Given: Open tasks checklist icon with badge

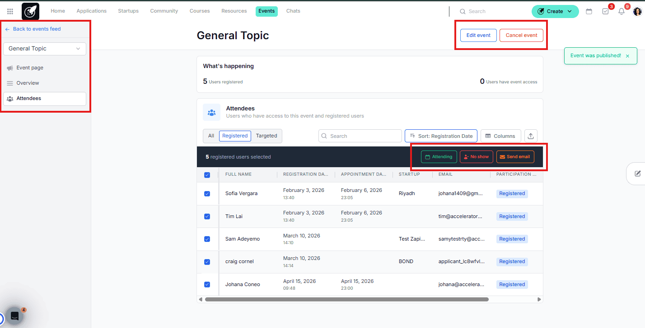Looking at the screenshot, I should (605, 11).
